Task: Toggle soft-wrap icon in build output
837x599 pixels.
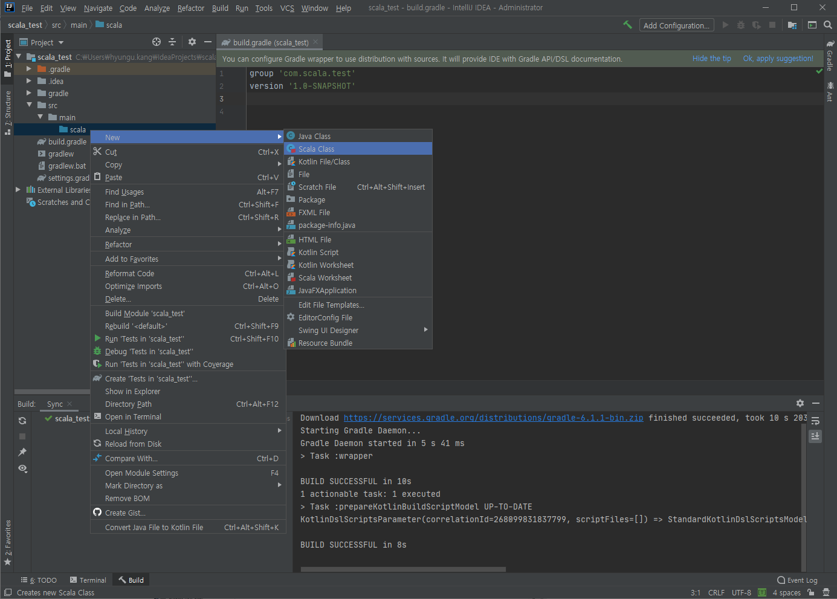Action: click(x=815, y=421)
